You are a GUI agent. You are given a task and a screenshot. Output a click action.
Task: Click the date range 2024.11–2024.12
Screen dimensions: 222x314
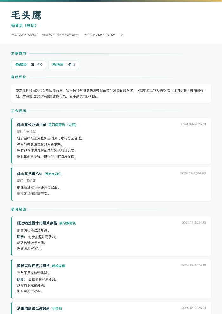pyautogui.click(x=194, y=222)
